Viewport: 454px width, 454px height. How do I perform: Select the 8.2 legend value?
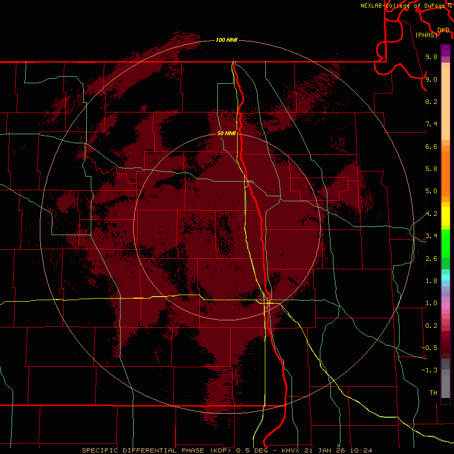pyautogui.click(x=431, y=101)
